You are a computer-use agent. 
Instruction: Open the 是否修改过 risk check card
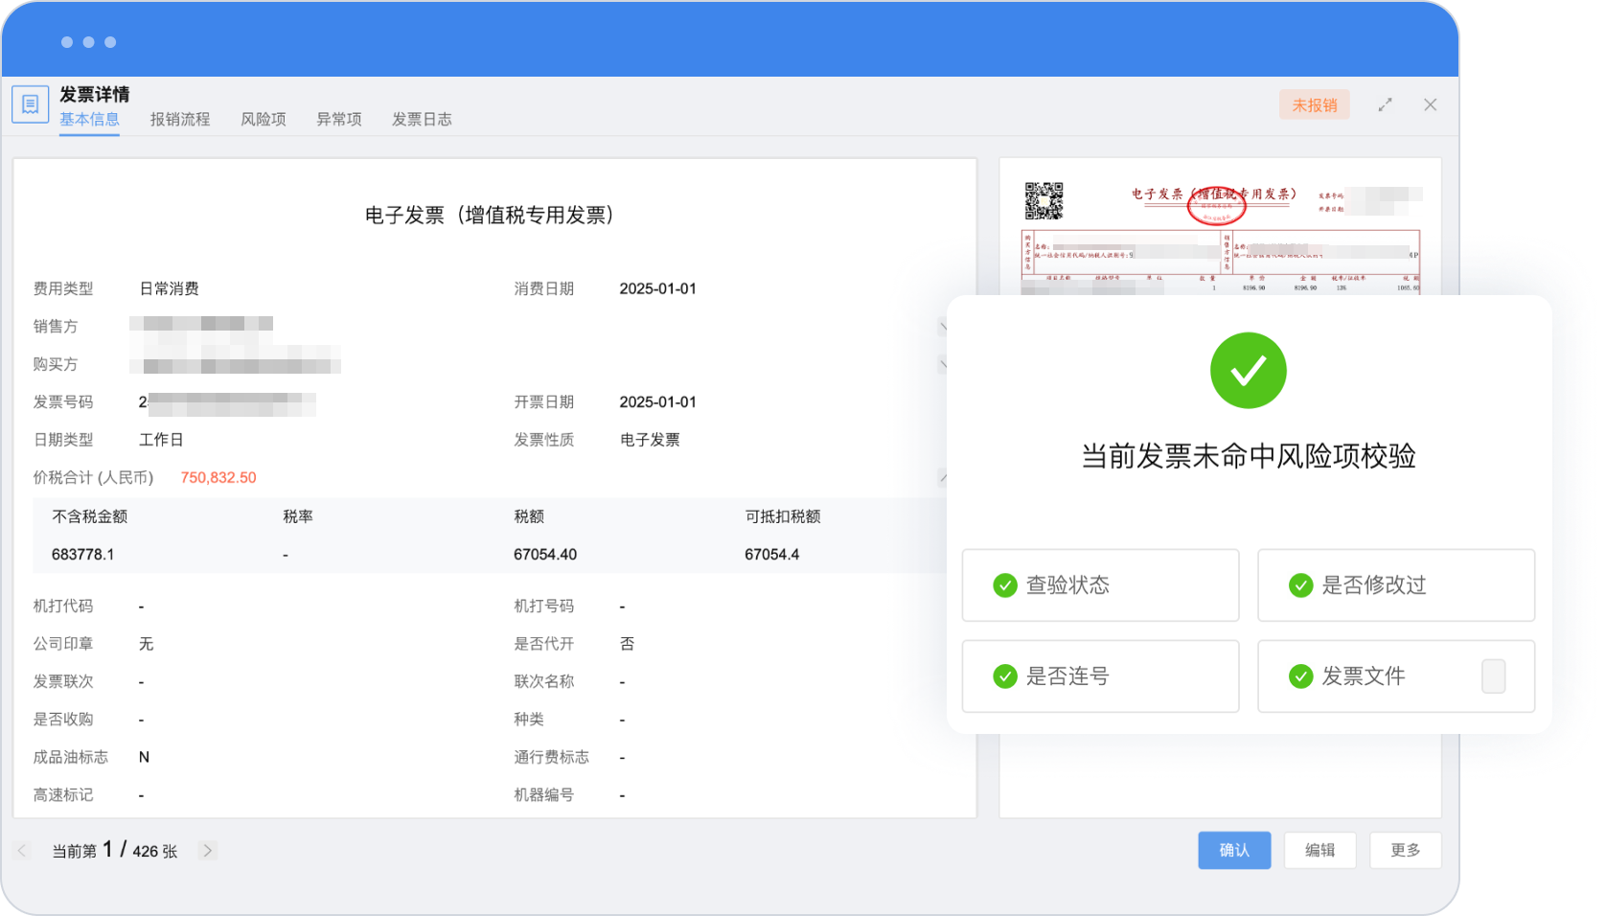coord(1396,585)
